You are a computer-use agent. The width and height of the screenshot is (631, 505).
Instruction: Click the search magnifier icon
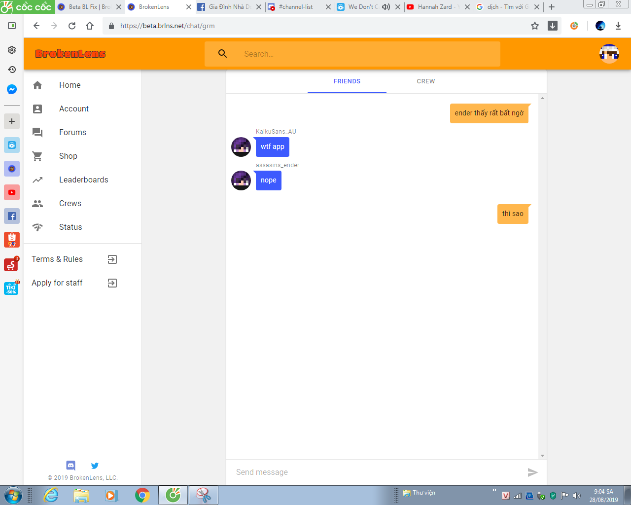point(223,54)
